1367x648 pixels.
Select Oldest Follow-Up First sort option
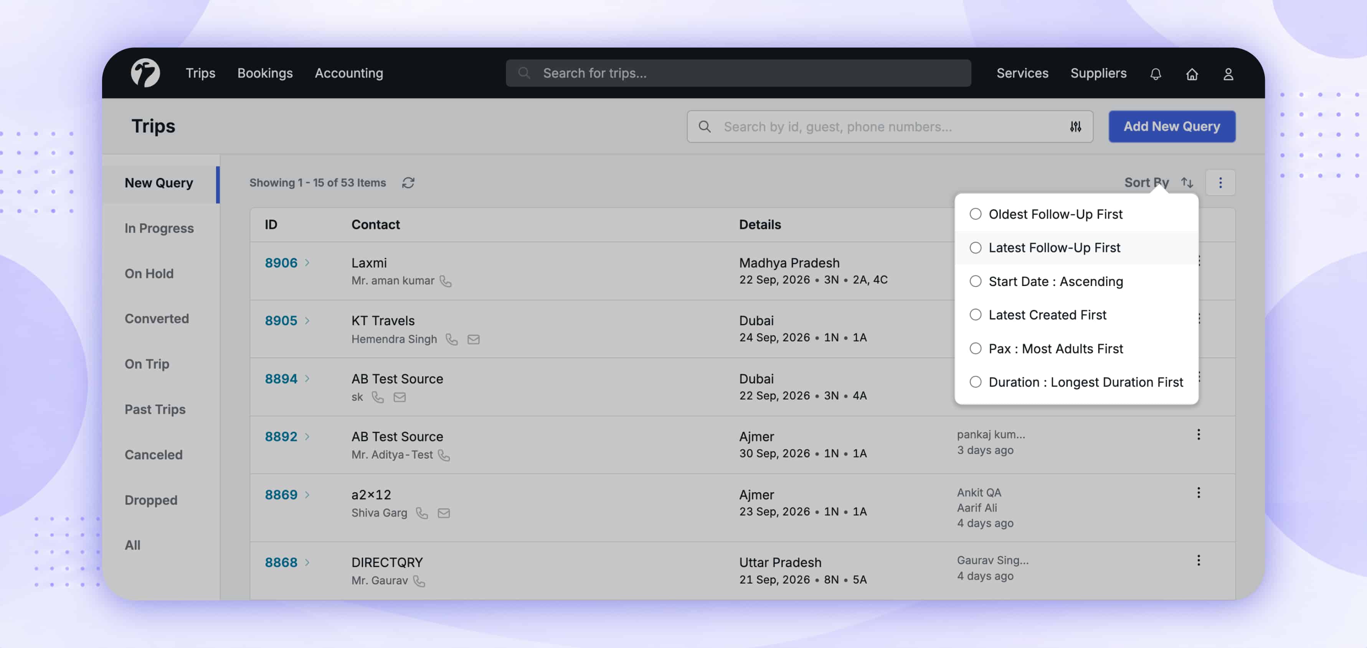point(1076,214)
